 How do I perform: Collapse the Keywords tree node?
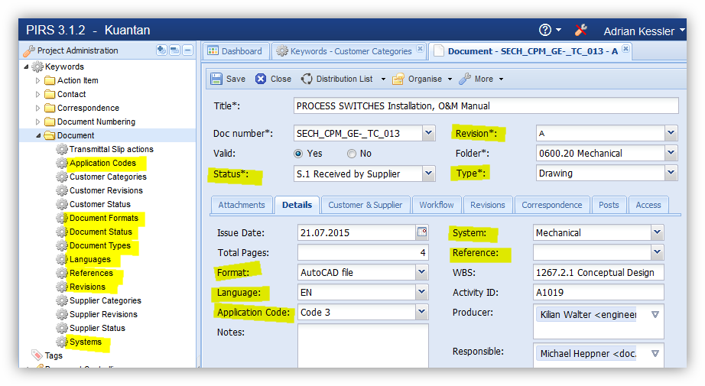pos(26,66)
